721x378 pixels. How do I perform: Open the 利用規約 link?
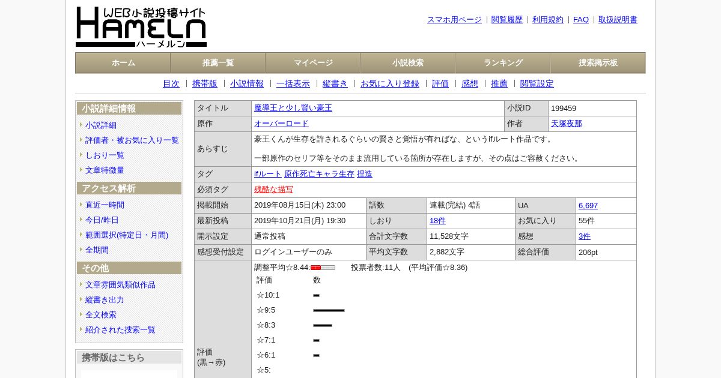[548, 20]
